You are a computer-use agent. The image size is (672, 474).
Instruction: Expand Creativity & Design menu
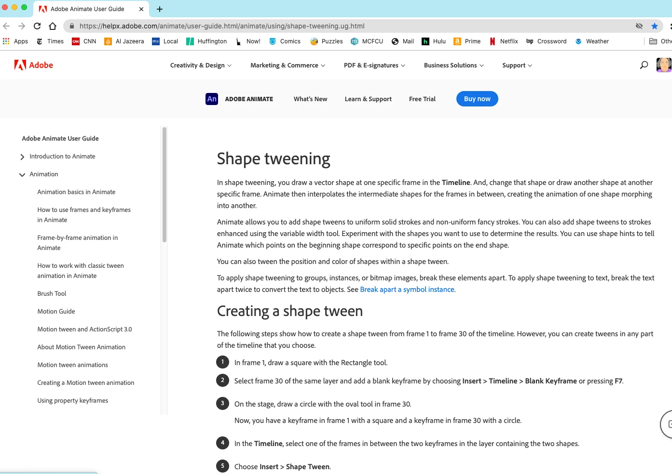click(201, 66)
